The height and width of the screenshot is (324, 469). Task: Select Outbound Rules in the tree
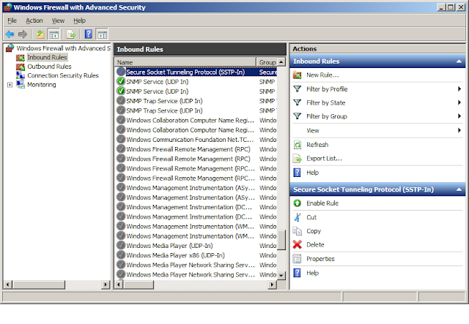(49, 67)
